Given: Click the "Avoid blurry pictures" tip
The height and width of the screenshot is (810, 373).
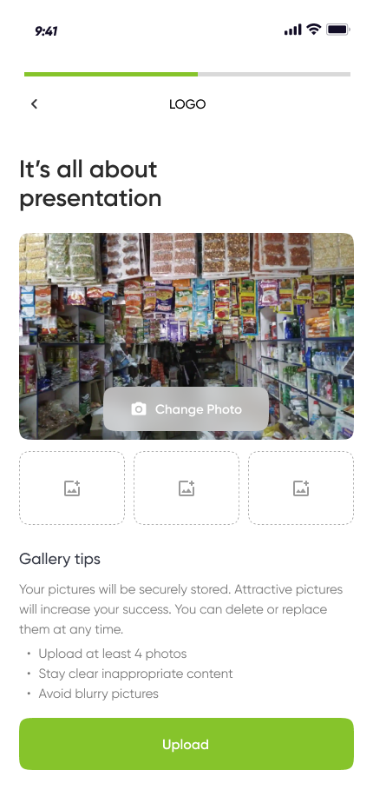Looking at the screenshot, I should pos(99,694).
